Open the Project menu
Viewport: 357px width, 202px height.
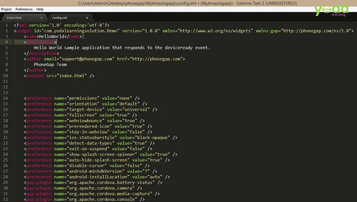point(6,10)
